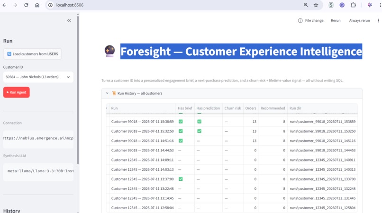Sort by Churn risk column header
Viewport: 382px width, 213px height.
[232, 108]
